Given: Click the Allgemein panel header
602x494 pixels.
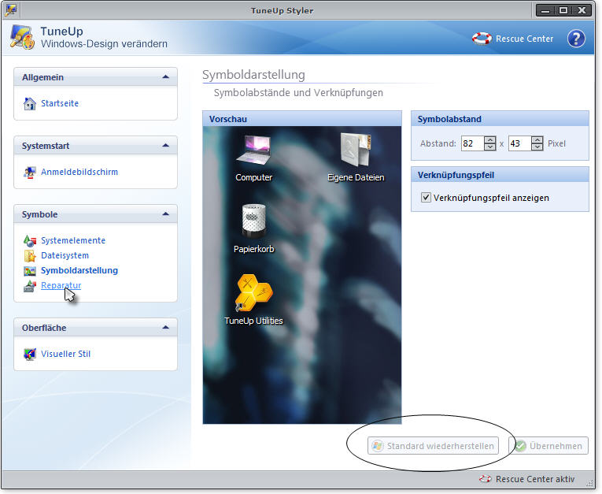Looking at the screenshot, I should pos(95,77).
